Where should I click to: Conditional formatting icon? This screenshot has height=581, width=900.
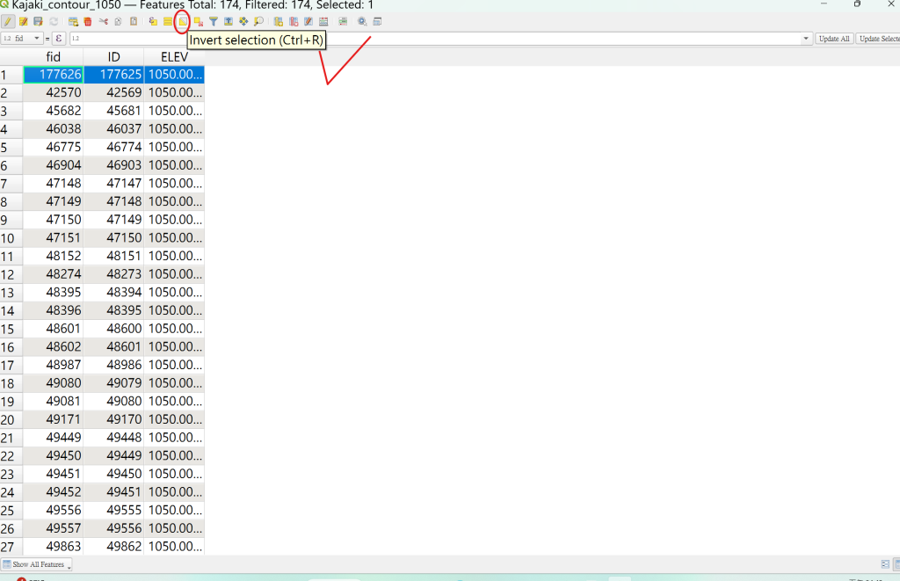[343, 22]
